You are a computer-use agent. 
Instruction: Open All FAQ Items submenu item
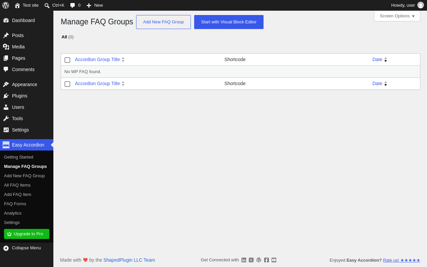pyautogui.click(x=17, y=185)
